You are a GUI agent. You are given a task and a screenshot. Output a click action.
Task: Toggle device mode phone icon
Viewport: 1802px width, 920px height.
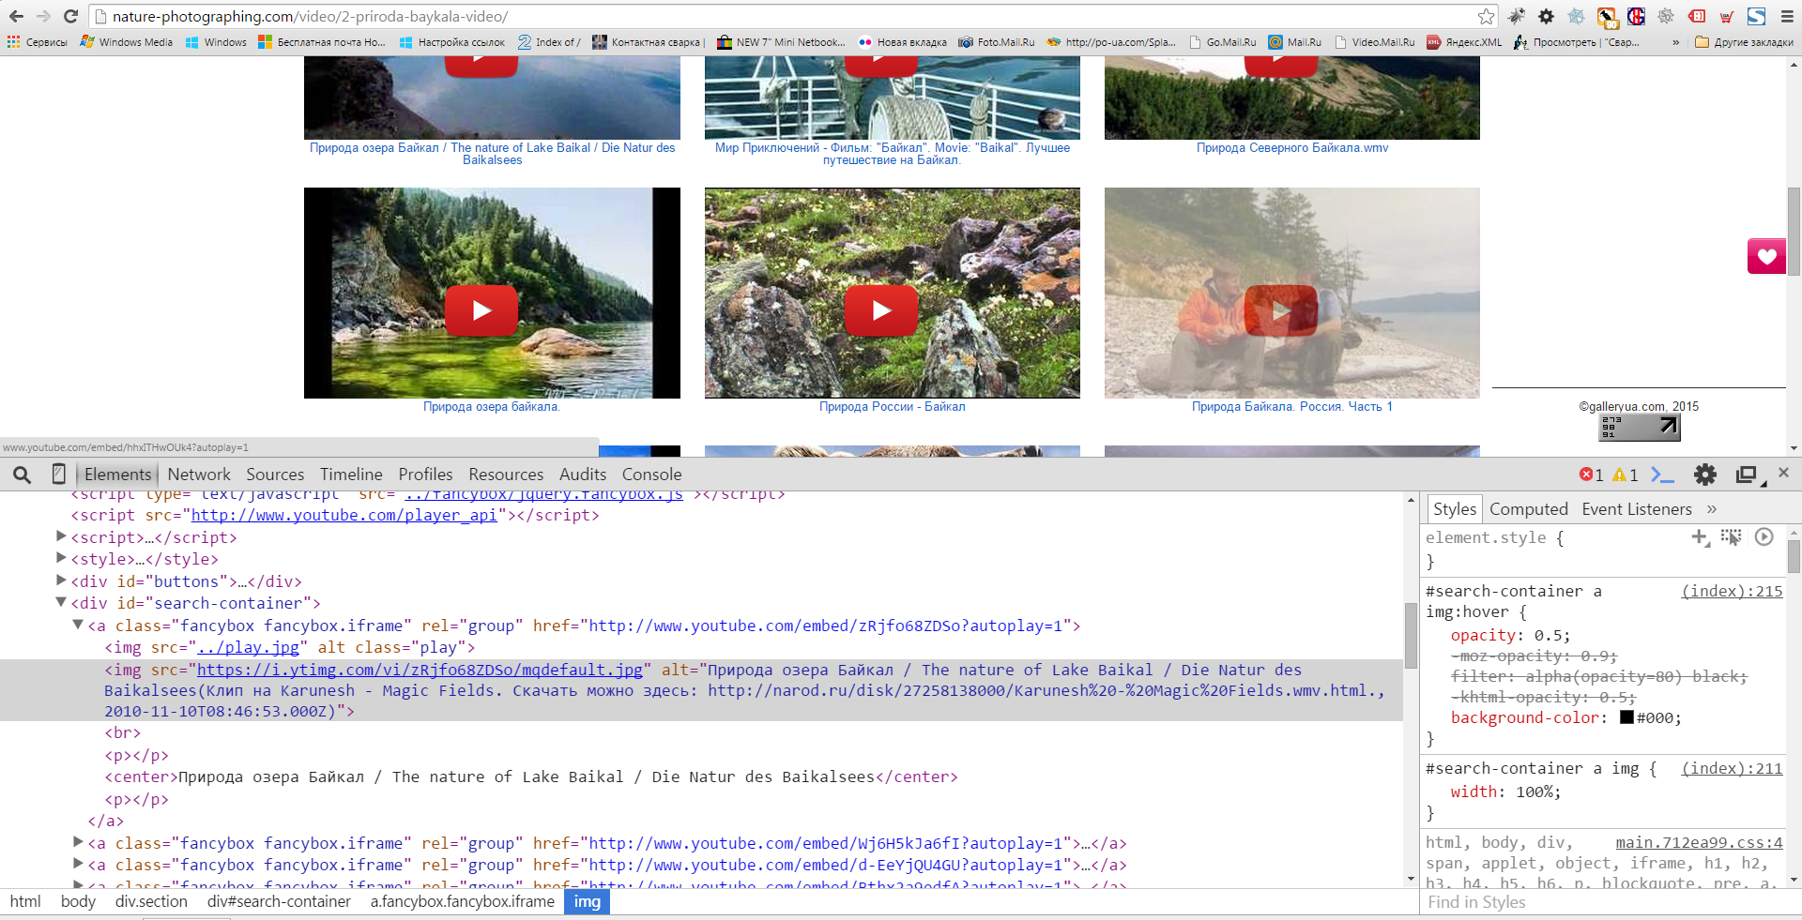coord(58,475)
